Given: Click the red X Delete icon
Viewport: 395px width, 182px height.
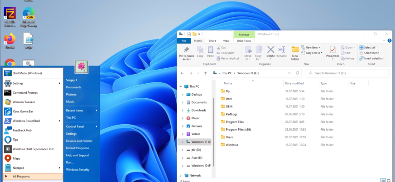Looking at the screenshot, I should (271, 50).
